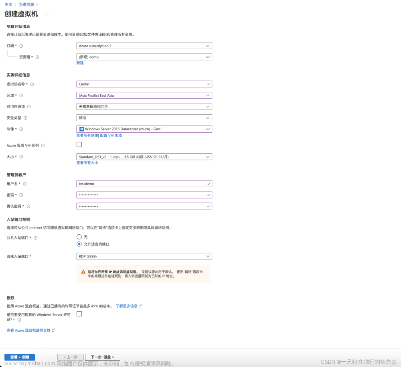
Task: Click external link icon after 了解更多信息
Action: pos(140,306)
